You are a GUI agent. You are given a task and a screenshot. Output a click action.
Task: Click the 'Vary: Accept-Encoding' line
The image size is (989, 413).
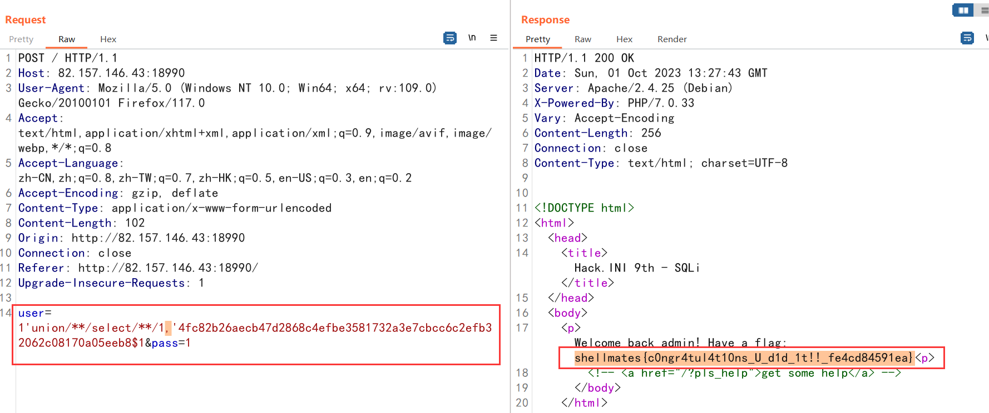(x=604, y=118)
